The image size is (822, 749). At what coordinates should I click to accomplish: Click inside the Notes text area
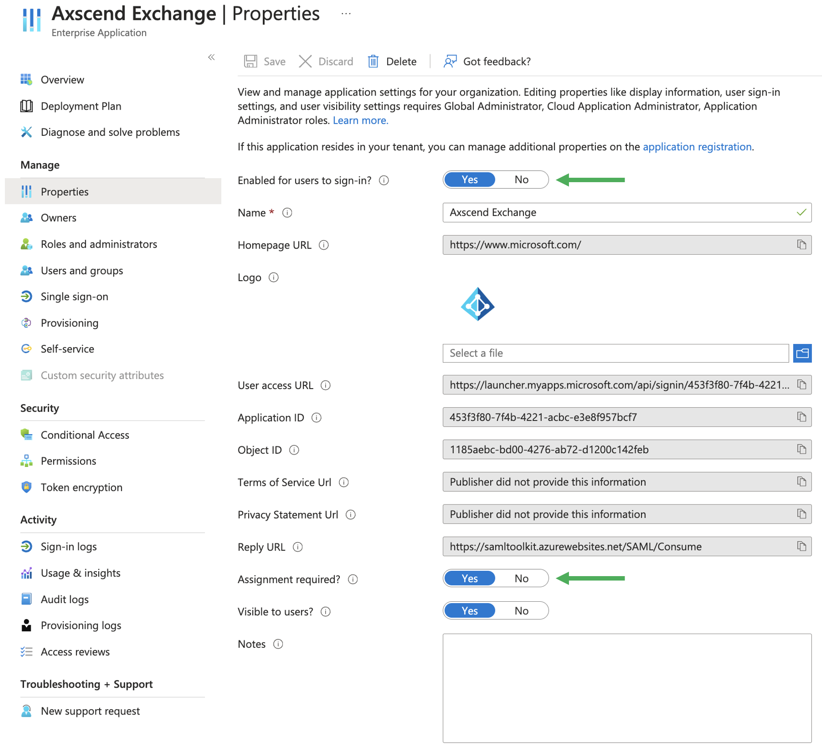[x=626, y=688]
